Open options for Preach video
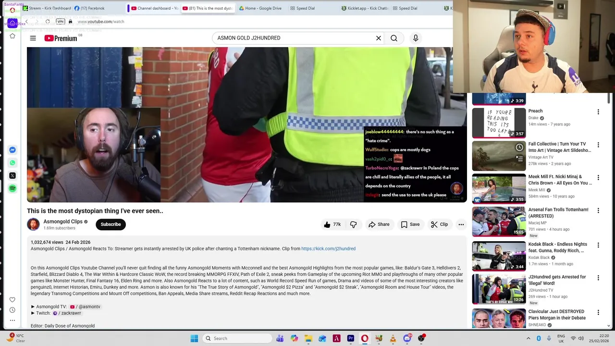The image size is (615, 346). (x=598, y=112)
